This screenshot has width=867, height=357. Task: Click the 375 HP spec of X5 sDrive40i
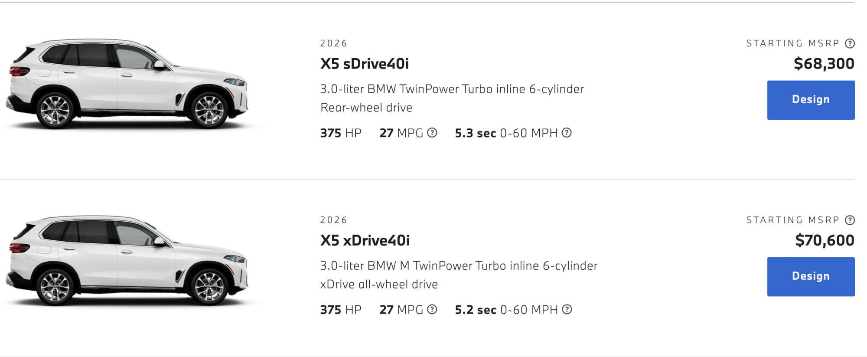[x=341, y=133]
